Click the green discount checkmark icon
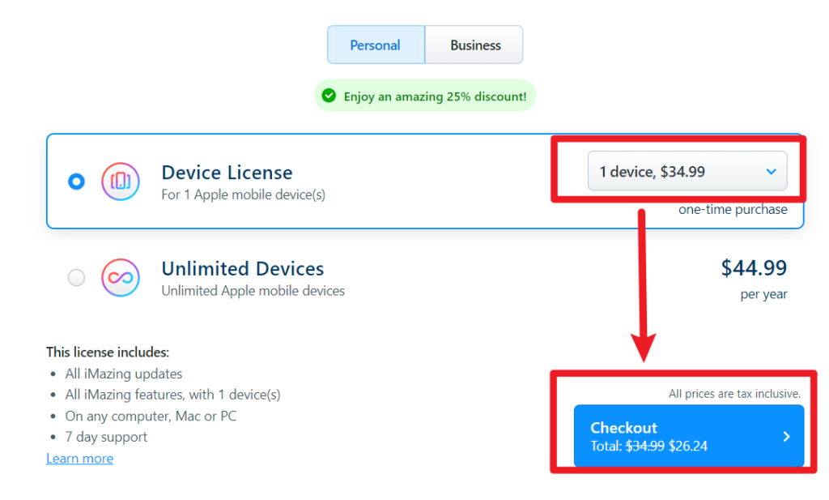Screen dimensions: 829x500 coord(329,96)
